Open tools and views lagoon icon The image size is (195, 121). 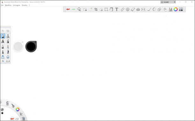pyautogui.click(x=7, y=103)
